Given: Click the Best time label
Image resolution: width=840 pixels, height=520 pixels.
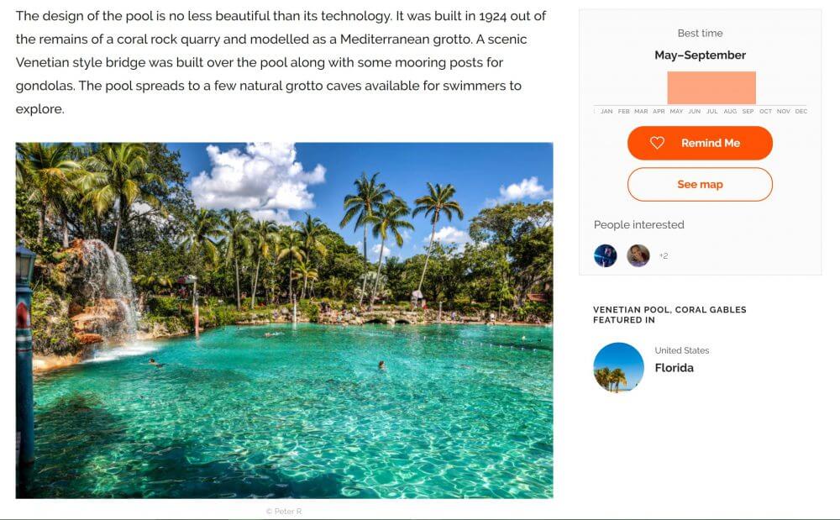Looking at the screenshot, I should coord(700,34).
